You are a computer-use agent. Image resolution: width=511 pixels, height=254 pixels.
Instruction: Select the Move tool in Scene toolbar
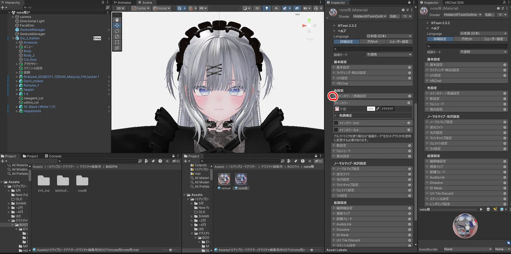(x=117, y=25)
